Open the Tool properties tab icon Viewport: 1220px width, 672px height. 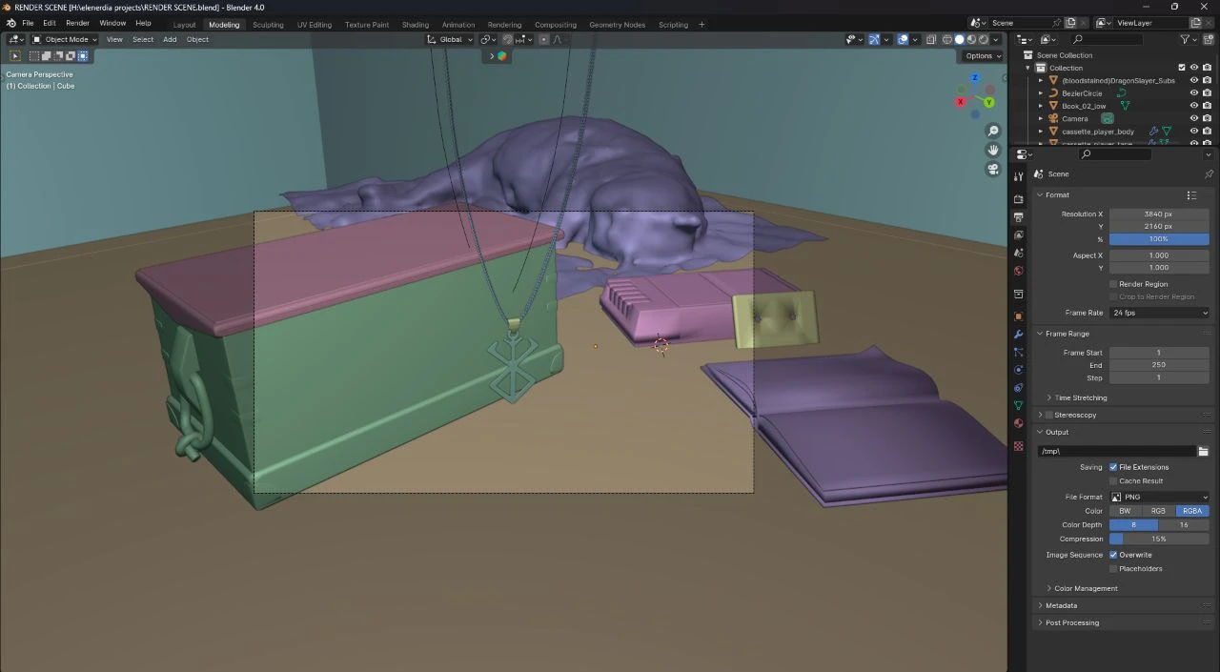1018,176
